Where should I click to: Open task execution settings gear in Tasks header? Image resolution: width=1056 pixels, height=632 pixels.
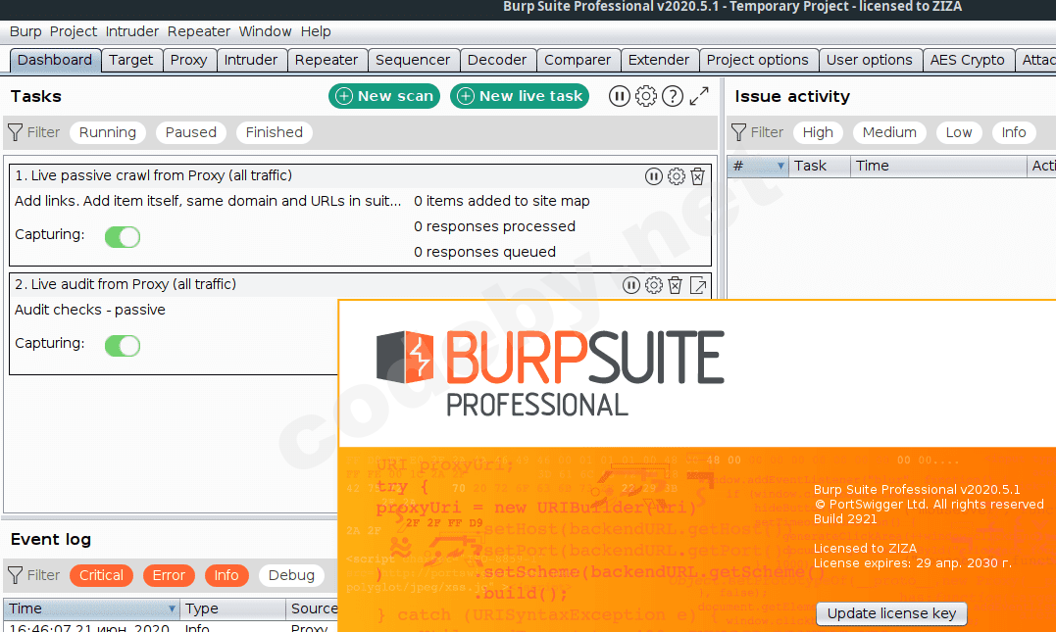646,96
